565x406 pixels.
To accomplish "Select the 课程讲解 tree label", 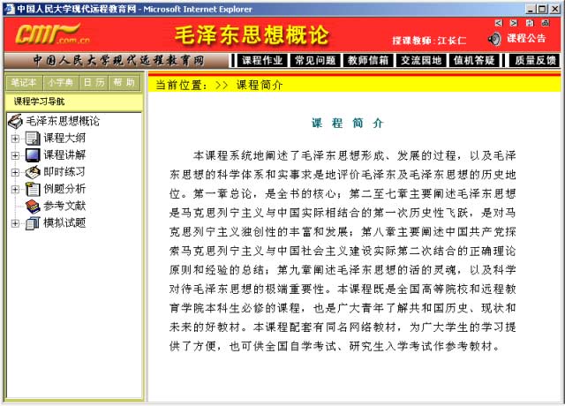I will (64, 155).
